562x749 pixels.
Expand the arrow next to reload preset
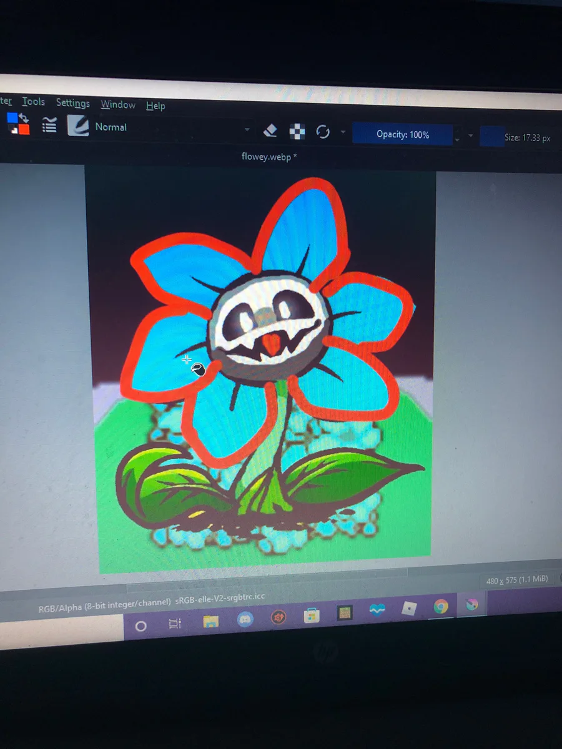pyautogui.click(x=343, y=132)
